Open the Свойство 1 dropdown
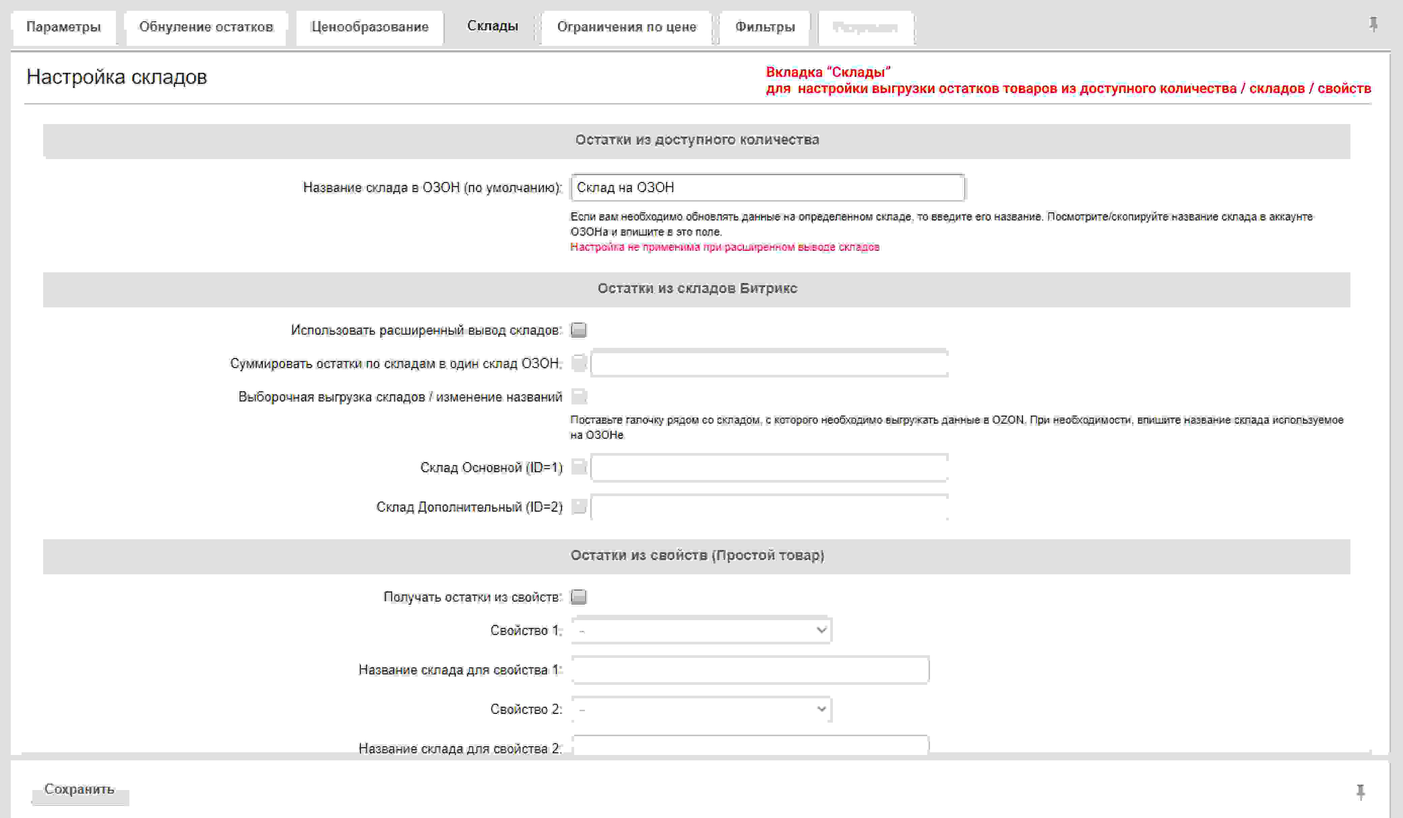The image size is (1403, 818). click(701, 630)
